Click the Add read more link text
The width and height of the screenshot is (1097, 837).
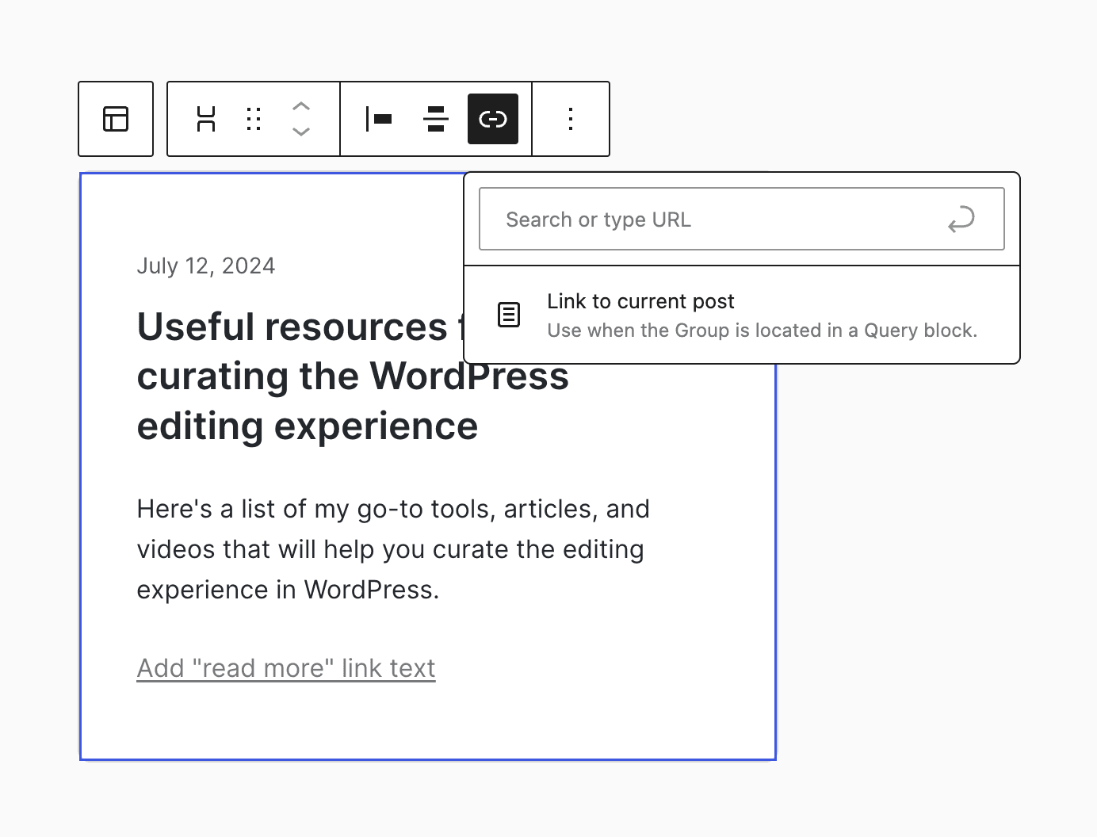pos(286,667)
